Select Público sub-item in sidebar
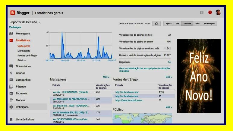Viewport: 233px width, 131px height. [21, 60]
